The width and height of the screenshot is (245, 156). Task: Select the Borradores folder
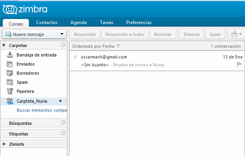click(28, 73)
